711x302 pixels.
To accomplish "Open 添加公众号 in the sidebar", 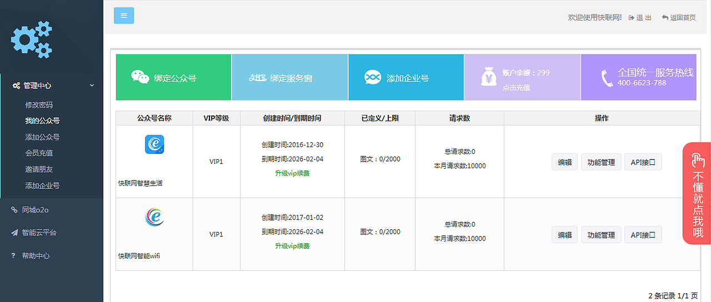I will click(42, 137).
